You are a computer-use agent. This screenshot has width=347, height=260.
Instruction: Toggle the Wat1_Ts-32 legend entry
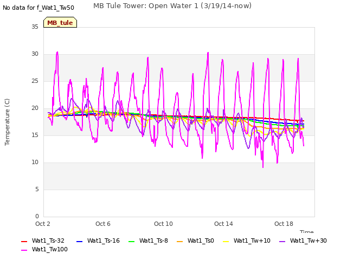[x=43, y=240]
